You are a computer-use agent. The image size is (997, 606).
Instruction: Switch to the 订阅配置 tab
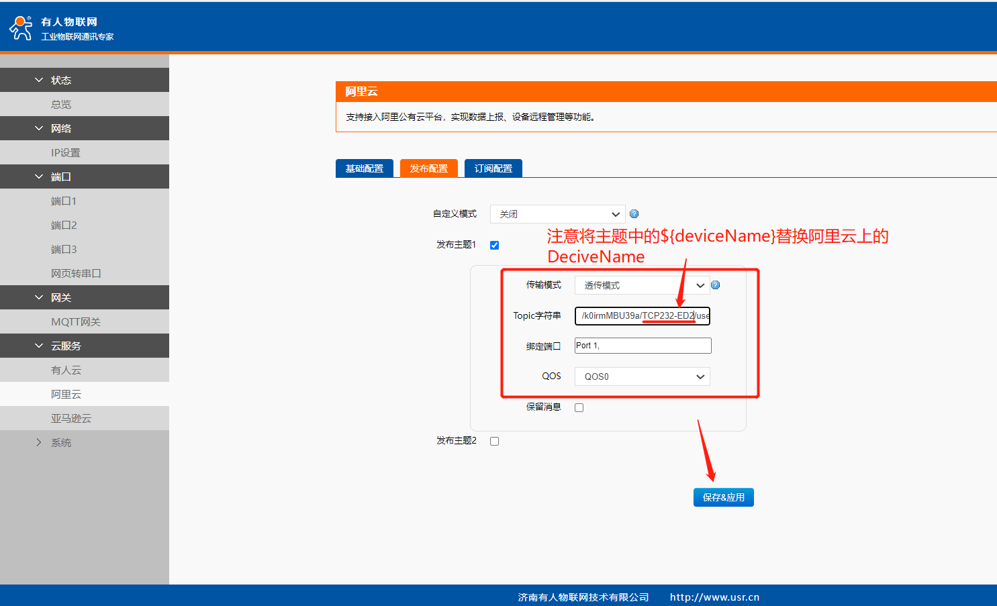(493, 168)
